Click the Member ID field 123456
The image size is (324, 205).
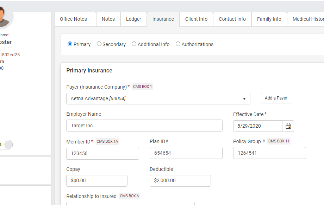pyautogui.click(x=102, y=154)
